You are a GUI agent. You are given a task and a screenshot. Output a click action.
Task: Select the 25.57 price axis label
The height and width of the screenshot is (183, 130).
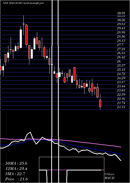(x=121, y=65)
